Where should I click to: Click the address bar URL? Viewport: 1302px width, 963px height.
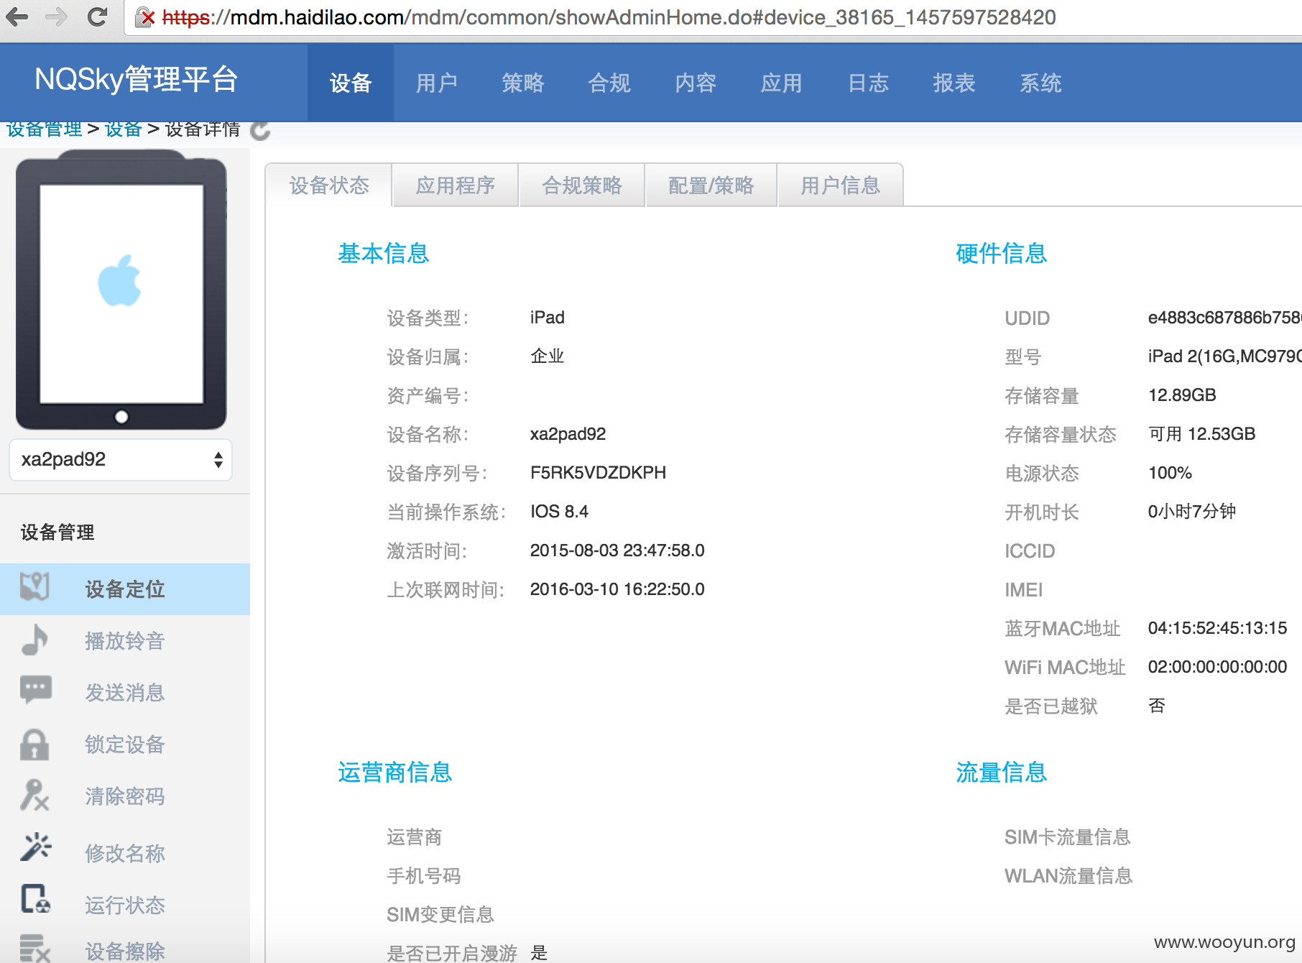click(x=609, y=17)
